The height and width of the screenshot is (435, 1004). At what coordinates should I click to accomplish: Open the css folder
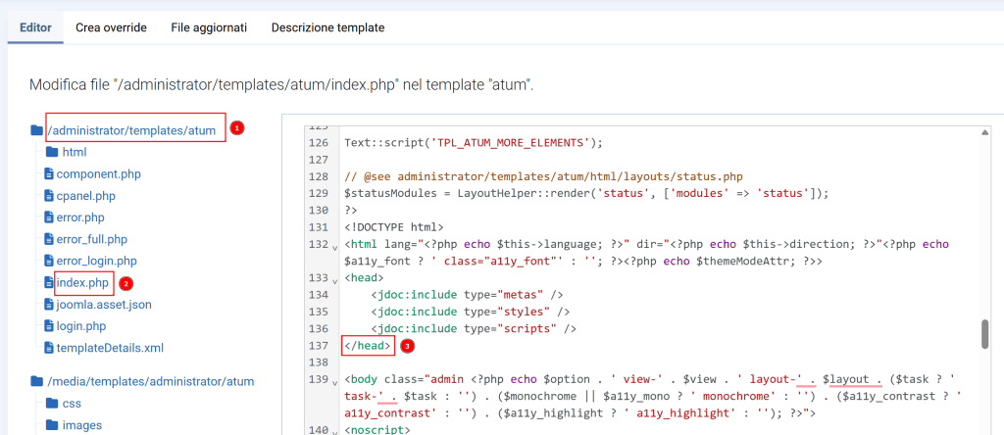point(72,404)
